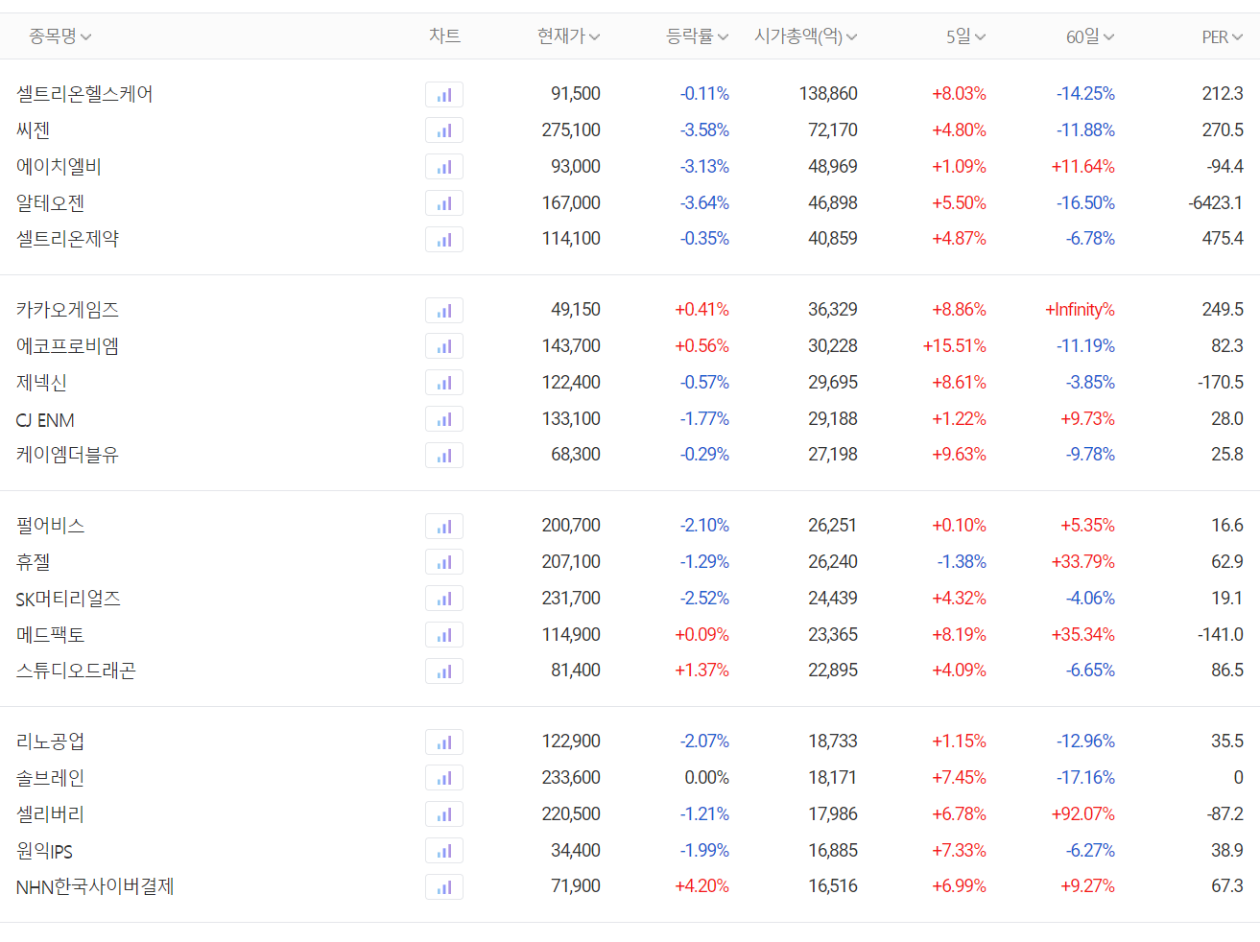The height and width of the screenshot is (942, 1260).
Task: Open chart icon for 펄어비스
Action: (444, 526)
